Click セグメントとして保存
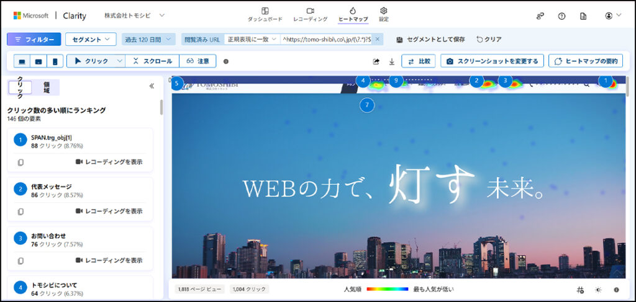Viewport: 636px width, 302px height. click(x=431, y=39)
